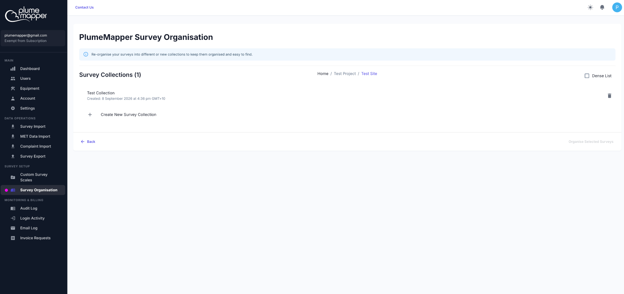Click the Login Activity icon

click(13, 218)
